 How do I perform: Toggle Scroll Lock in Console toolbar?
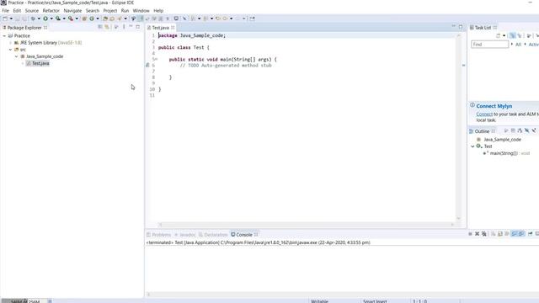[500, 234]
